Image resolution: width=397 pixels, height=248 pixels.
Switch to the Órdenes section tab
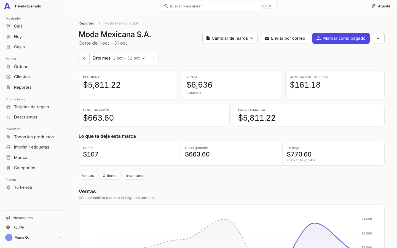click(x=110, y=176)
